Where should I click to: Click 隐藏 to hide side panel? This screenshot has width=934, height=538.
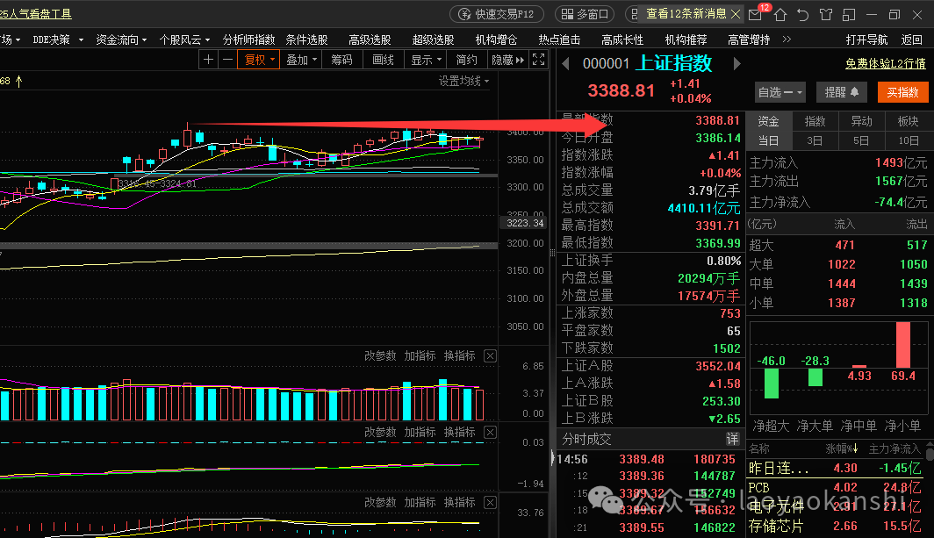(x=507, y=60)
